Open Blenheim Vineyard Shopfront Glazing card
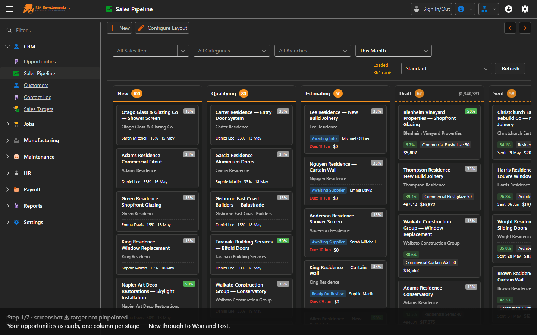The width and height of the screenshot is (537, 335). (x=439, y=132)
